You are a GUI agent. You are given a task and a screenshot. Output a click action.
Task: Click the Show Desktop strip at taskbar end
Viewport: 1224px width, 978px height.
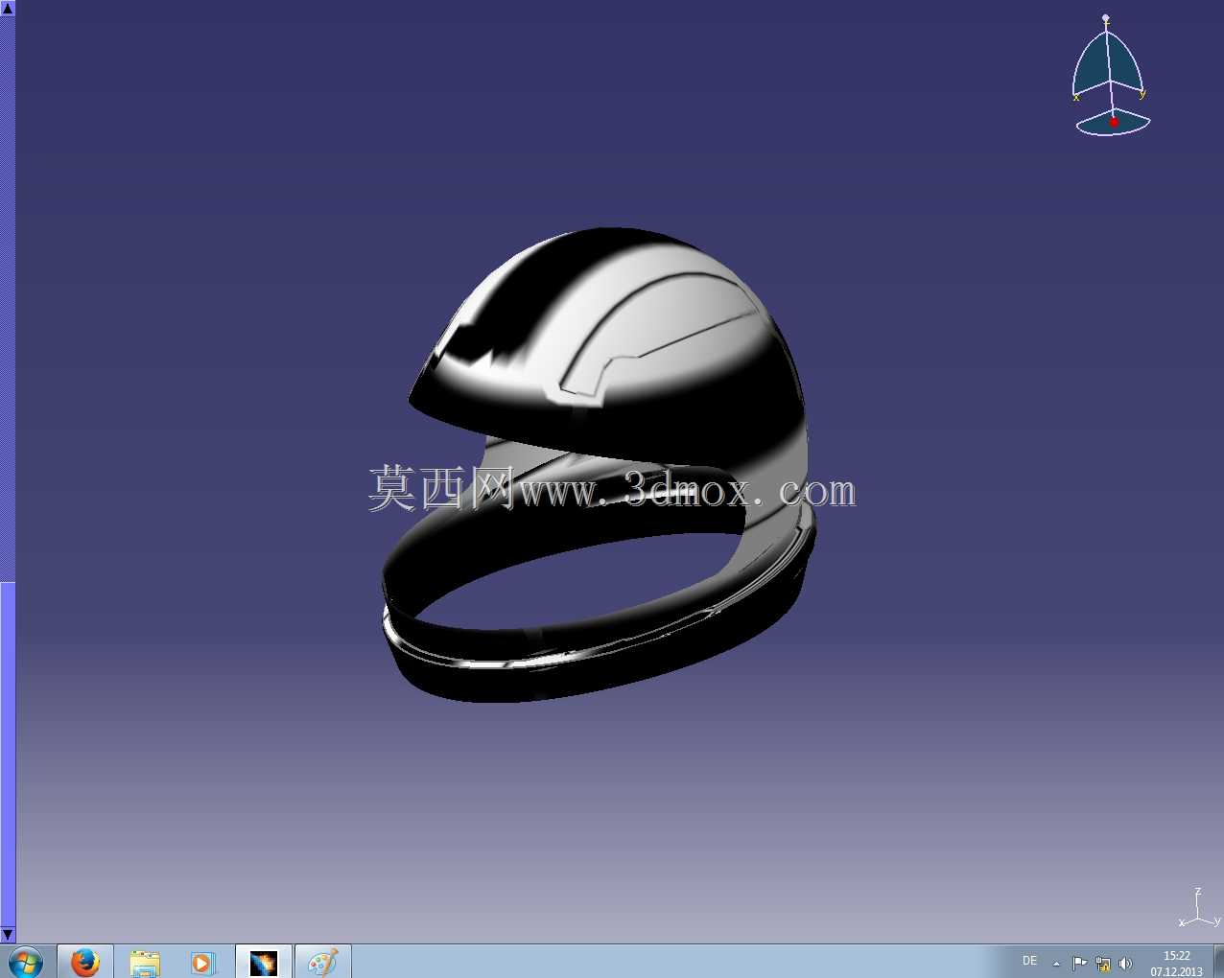[x=1218, y=962]
